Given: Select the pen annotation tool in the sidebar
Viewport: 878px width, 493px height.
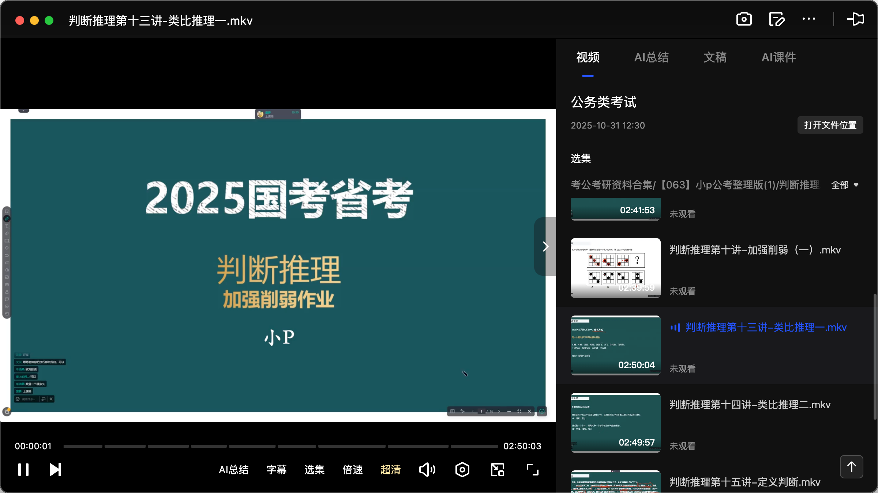Looking at the screenshot, I should coord(7,218).
